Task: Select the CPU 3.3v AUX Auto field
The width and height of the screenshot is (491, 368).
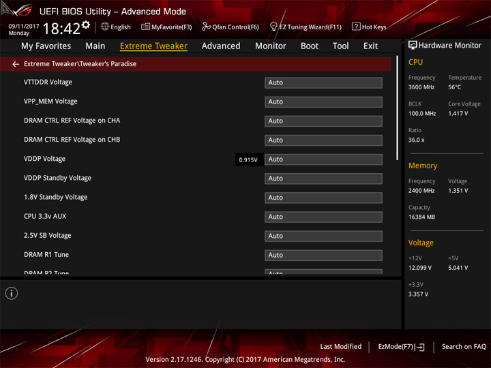Action: (323, 217)
